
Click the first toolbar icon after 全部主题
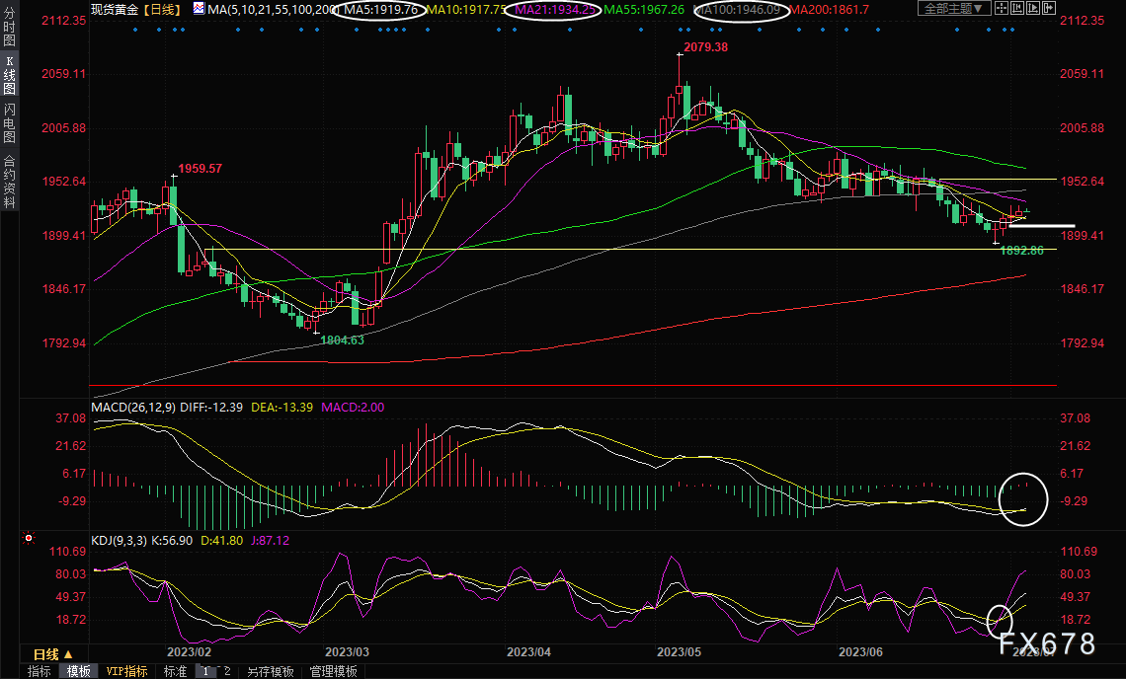1004,9
